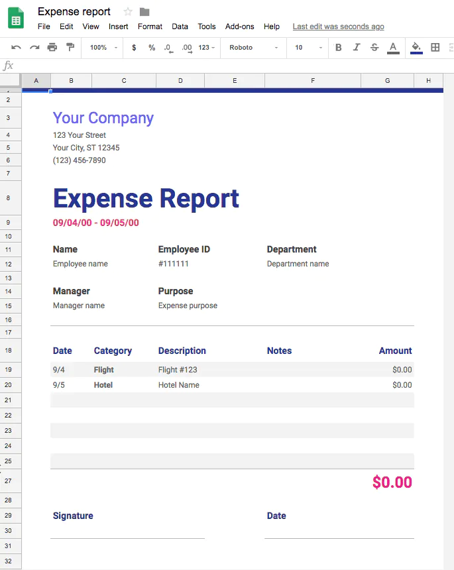The image size is (454, 570).
Task: Open the fill color picker
Action: pos(416,48)
